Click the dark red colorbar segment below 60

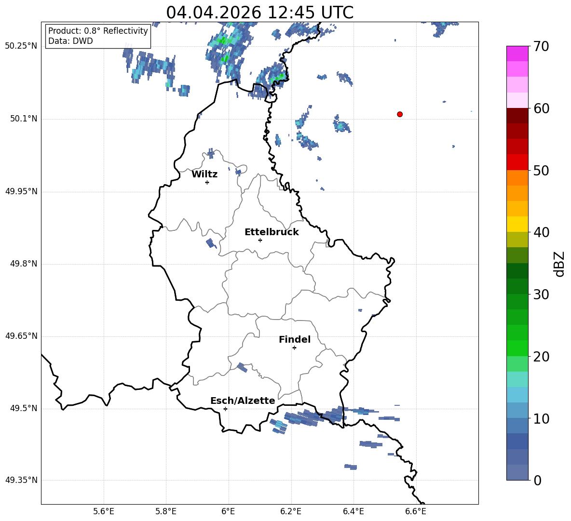tap(517, 116)
